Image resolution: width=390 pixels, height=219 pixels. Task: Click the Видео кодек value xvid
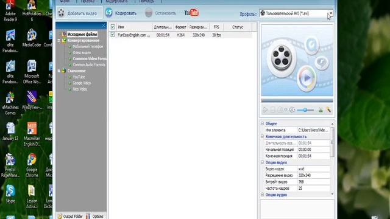[x=301, y=169]
